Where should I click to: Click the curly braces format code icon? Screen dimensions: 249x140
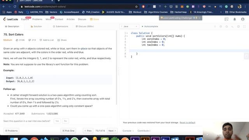(221, 26)
